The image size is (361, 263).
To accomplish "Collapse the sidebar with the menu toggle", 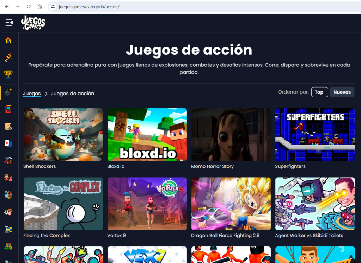I will [x=9, y=23].
